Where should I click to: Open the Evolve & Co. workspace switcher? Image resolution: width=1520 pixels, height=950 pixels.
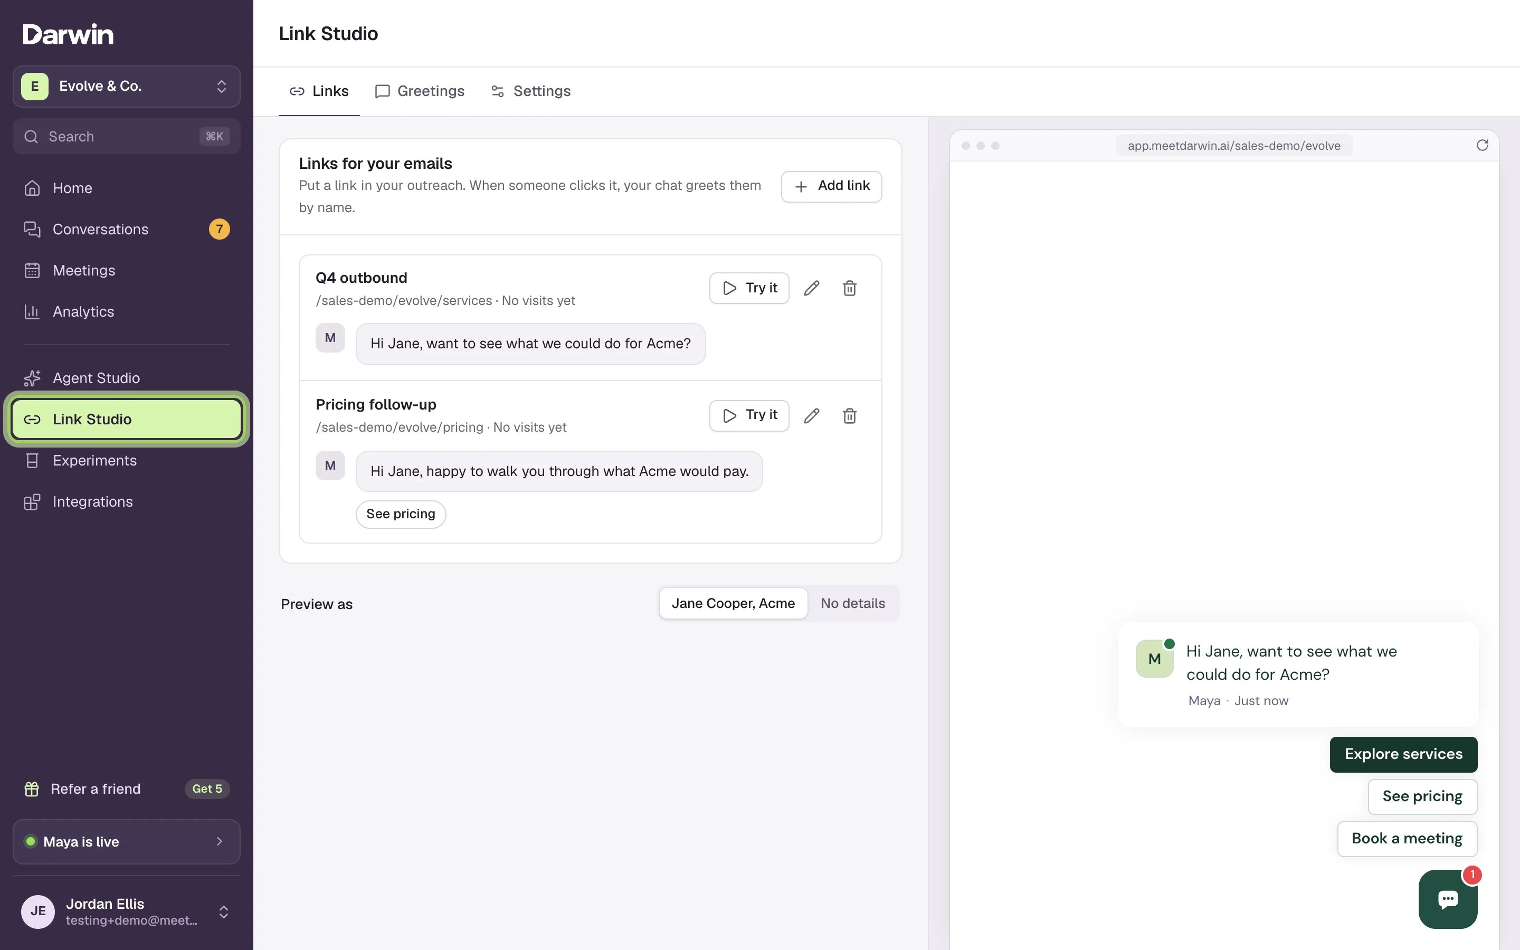126,87
